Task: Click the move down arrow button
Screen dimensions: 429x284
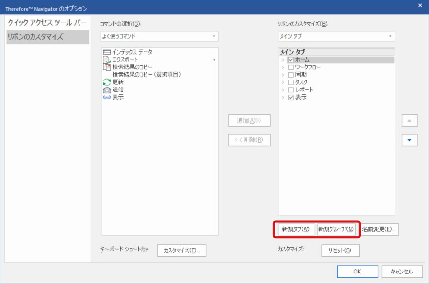Action: pos(409,140)
